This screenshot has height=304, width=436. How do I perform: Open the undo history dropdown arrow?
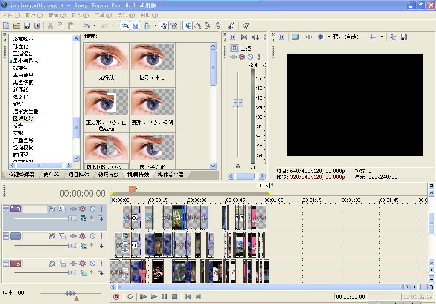click(95, 26)
